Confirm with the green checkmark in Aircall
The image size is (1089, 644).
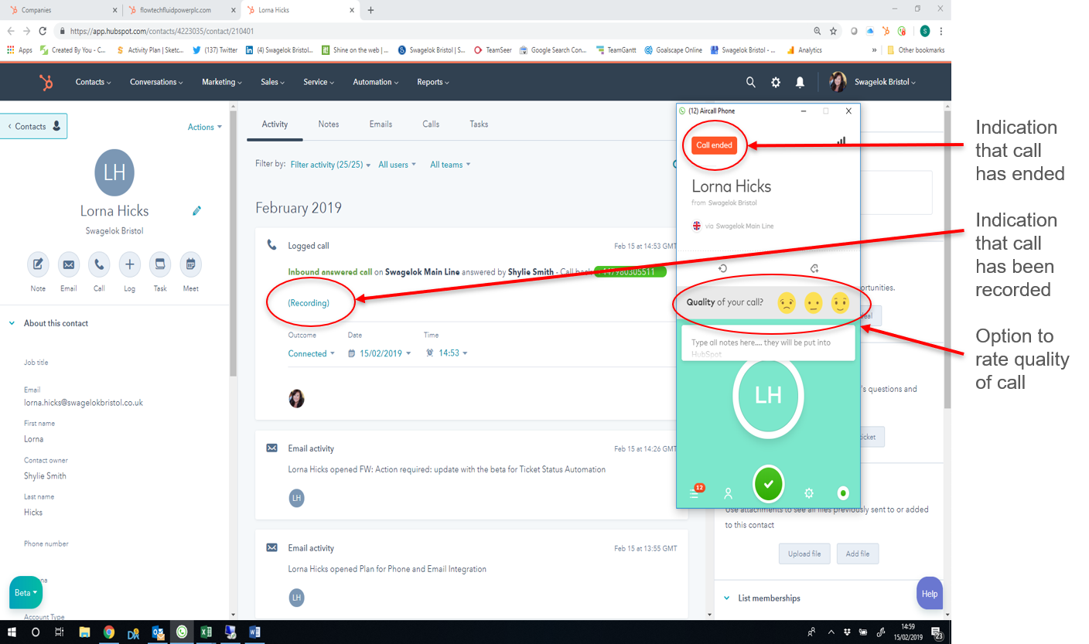(x=768, y=484)
